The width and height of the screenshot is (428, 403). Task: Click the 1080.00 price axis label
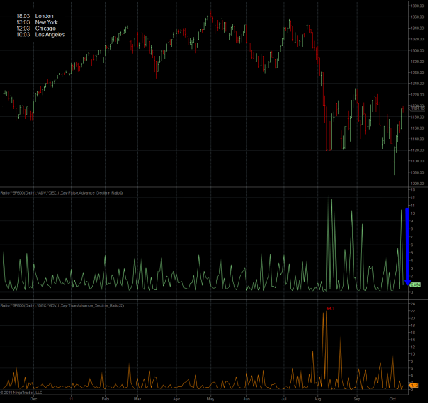(418, 172)
